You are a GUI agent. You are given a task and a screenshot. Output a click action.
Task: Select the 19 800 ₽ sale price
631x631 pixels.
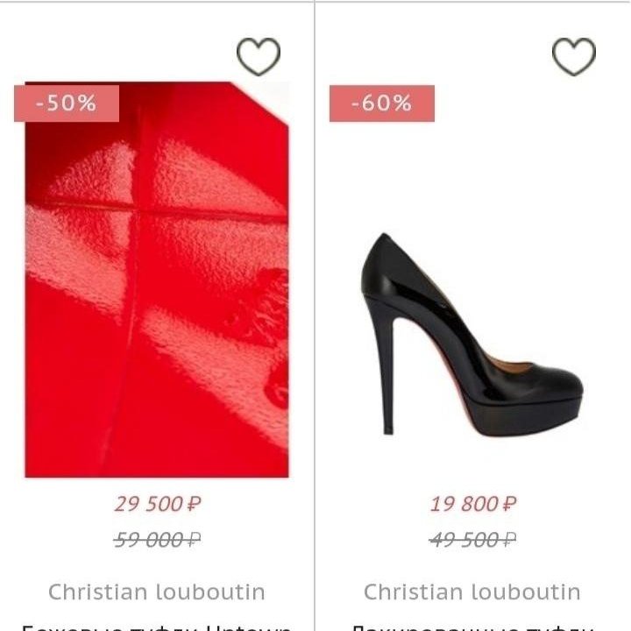[x=473, y=504]
